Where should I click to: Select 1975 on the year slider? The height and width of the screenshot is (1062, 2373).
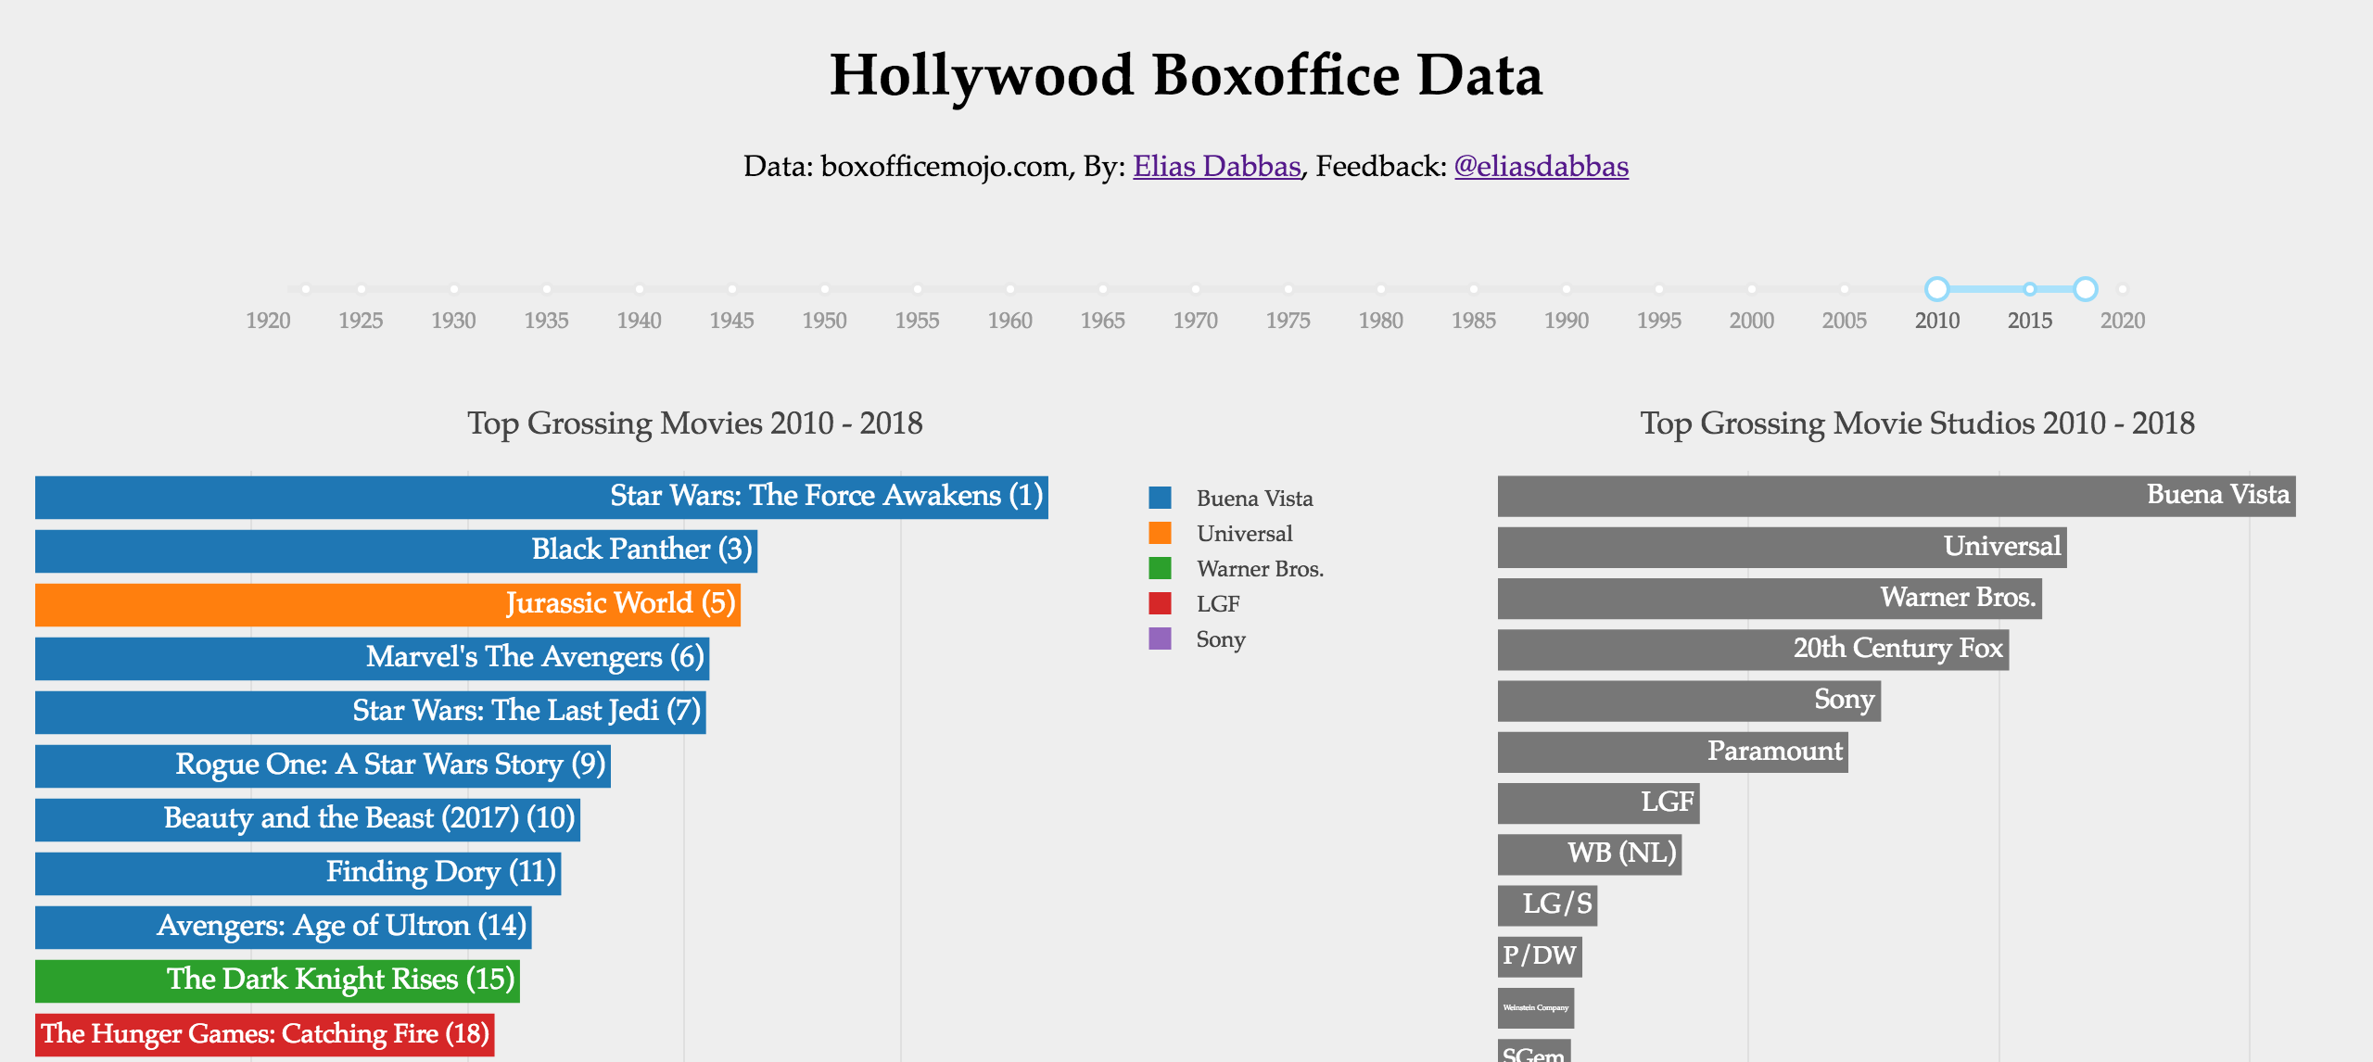[1288, 321]
